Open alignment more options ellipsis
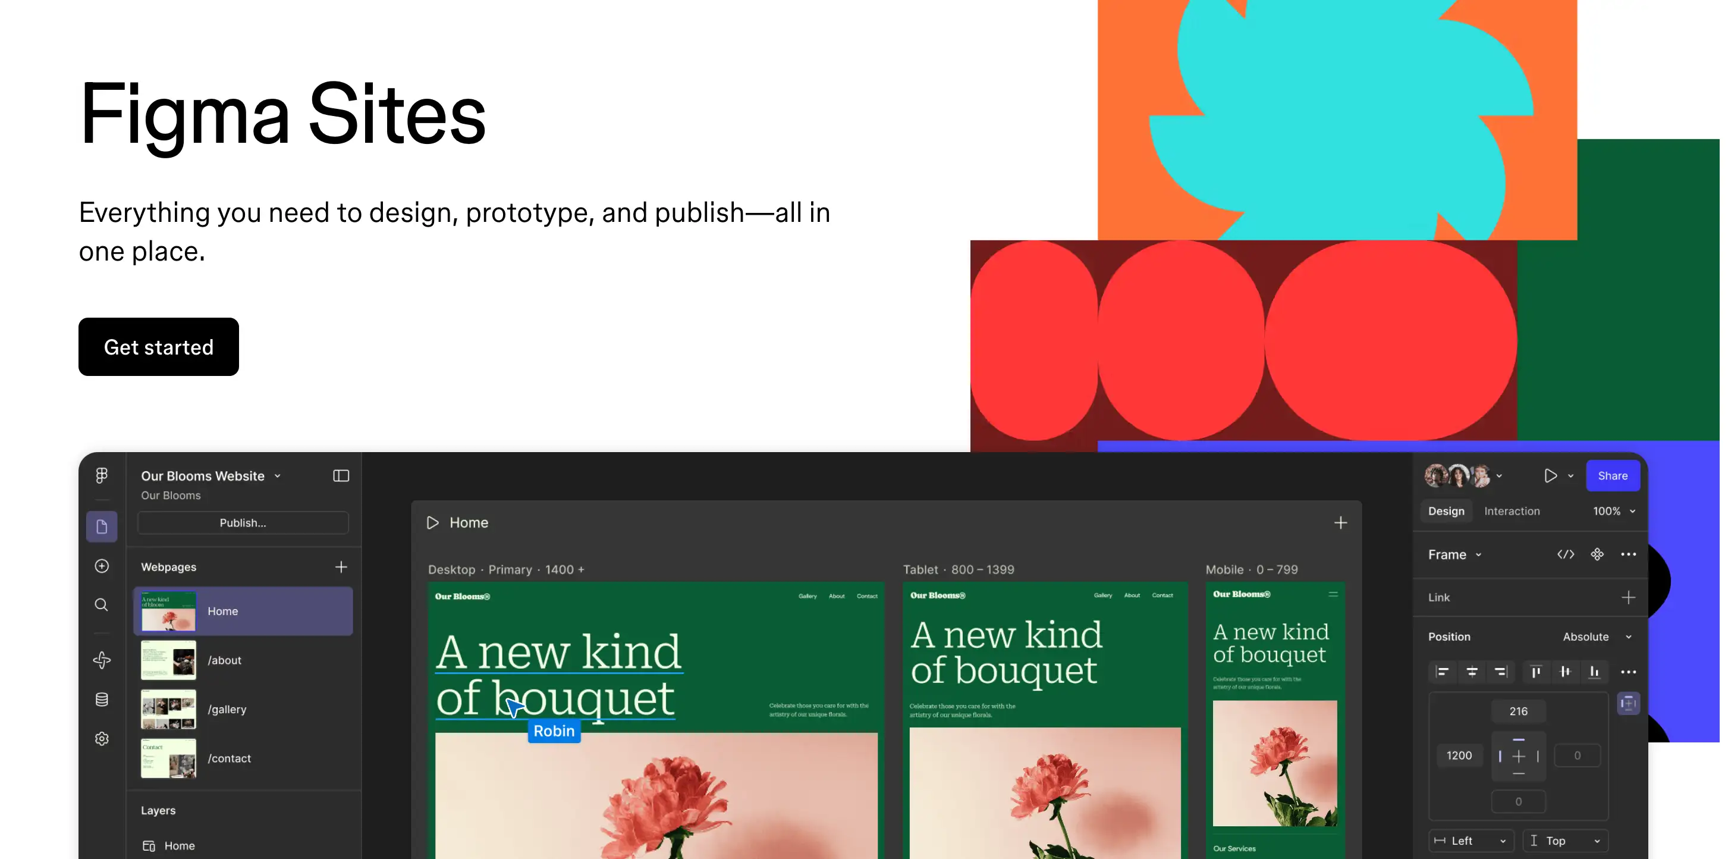 pyautogui.click(x=1628, y=671)
